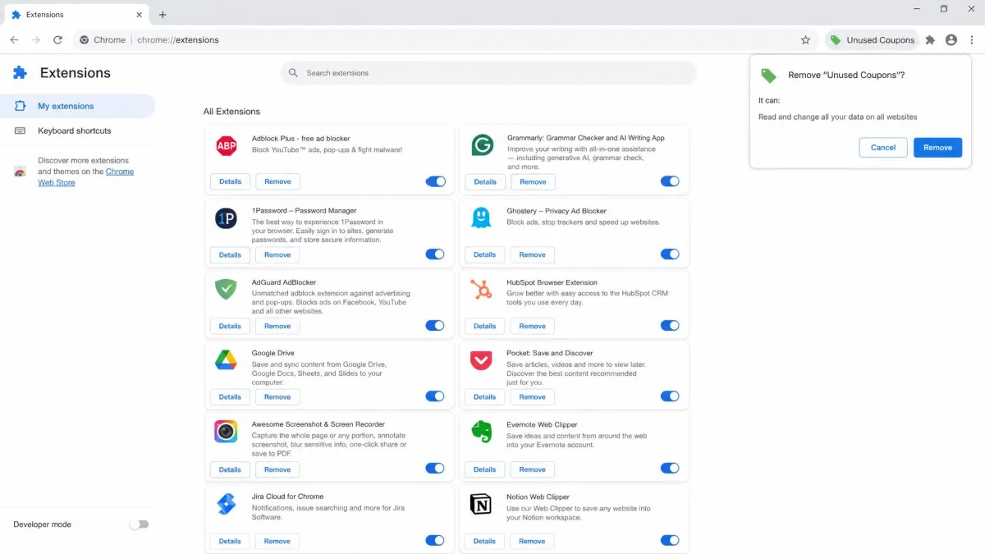View Details for Pocket

pyautogui.click(x=485, y=396)
